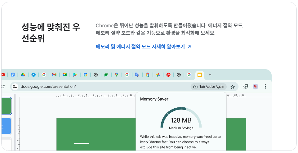Image resolution: width=298 pixels, height=153 pixels.
Task: Switch to the Google Play tab
Action: 75,75
